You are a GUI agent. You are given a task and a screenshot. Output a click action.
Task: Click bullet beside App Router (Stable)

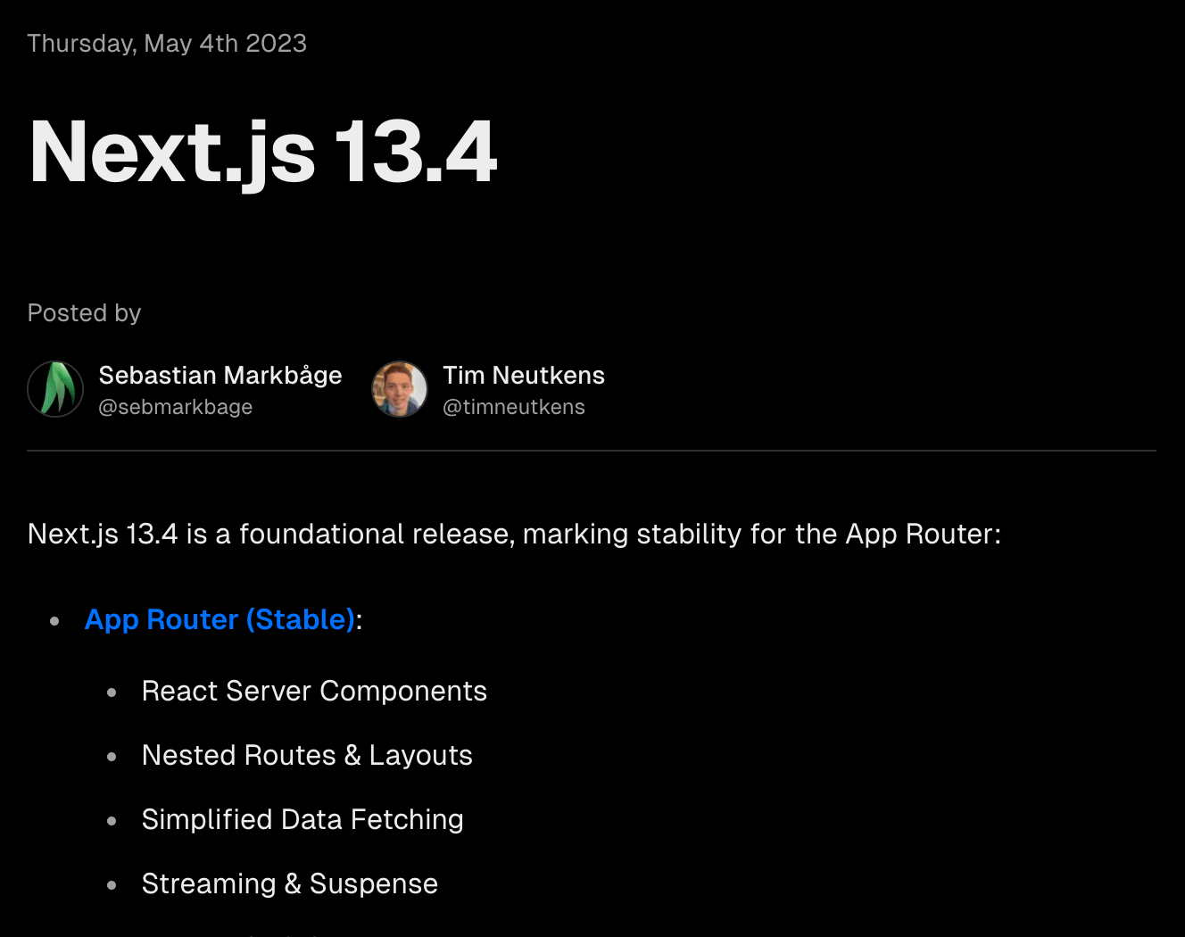(55, 621)
